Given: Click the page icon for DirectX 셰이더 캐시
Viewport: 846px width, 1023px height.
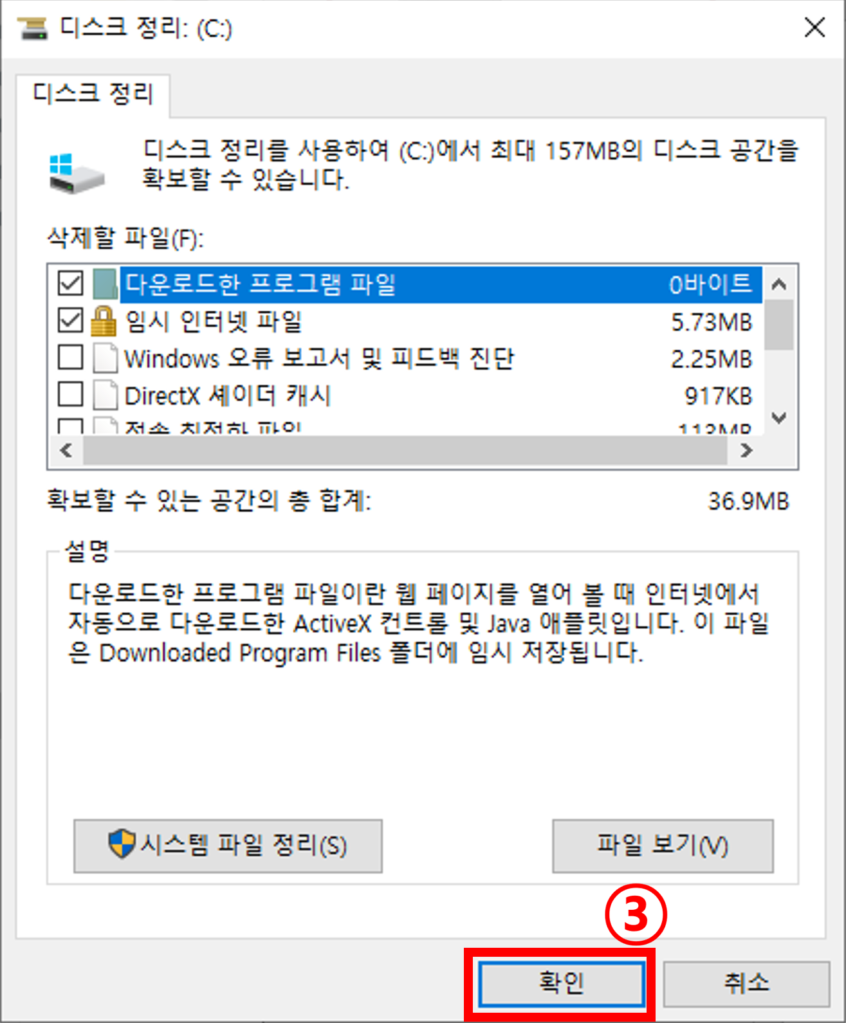Looking at the screenshot, I should (x=106, y=395).
